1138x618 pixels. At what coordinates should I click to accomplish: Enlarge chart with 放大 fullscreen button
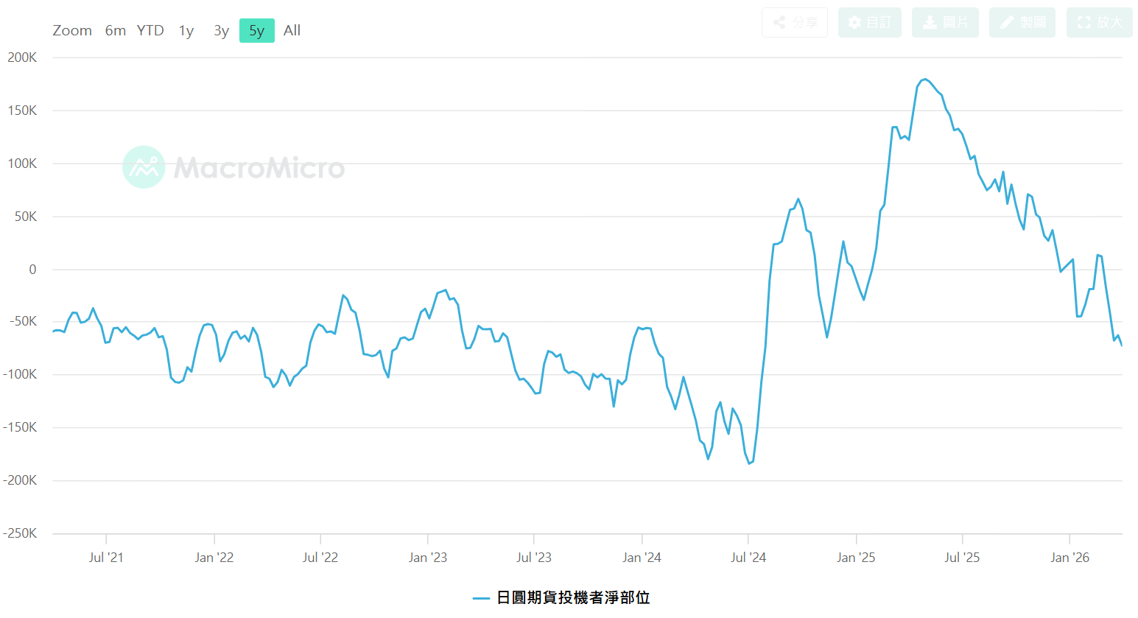1100,22
